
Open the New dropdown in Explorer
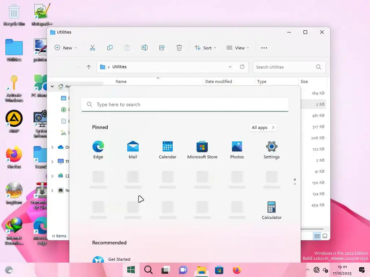[x=66, y=48]
